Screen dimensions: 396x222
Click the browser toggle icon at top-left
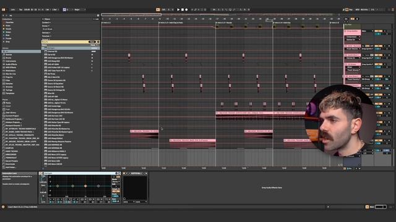3,10
